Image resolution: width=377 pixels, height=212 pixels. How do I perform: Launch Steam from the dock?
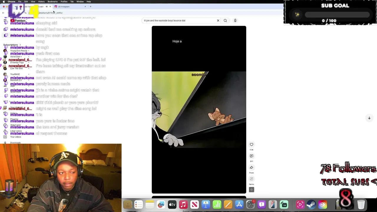pyautogui.click(x=311, y=205)
